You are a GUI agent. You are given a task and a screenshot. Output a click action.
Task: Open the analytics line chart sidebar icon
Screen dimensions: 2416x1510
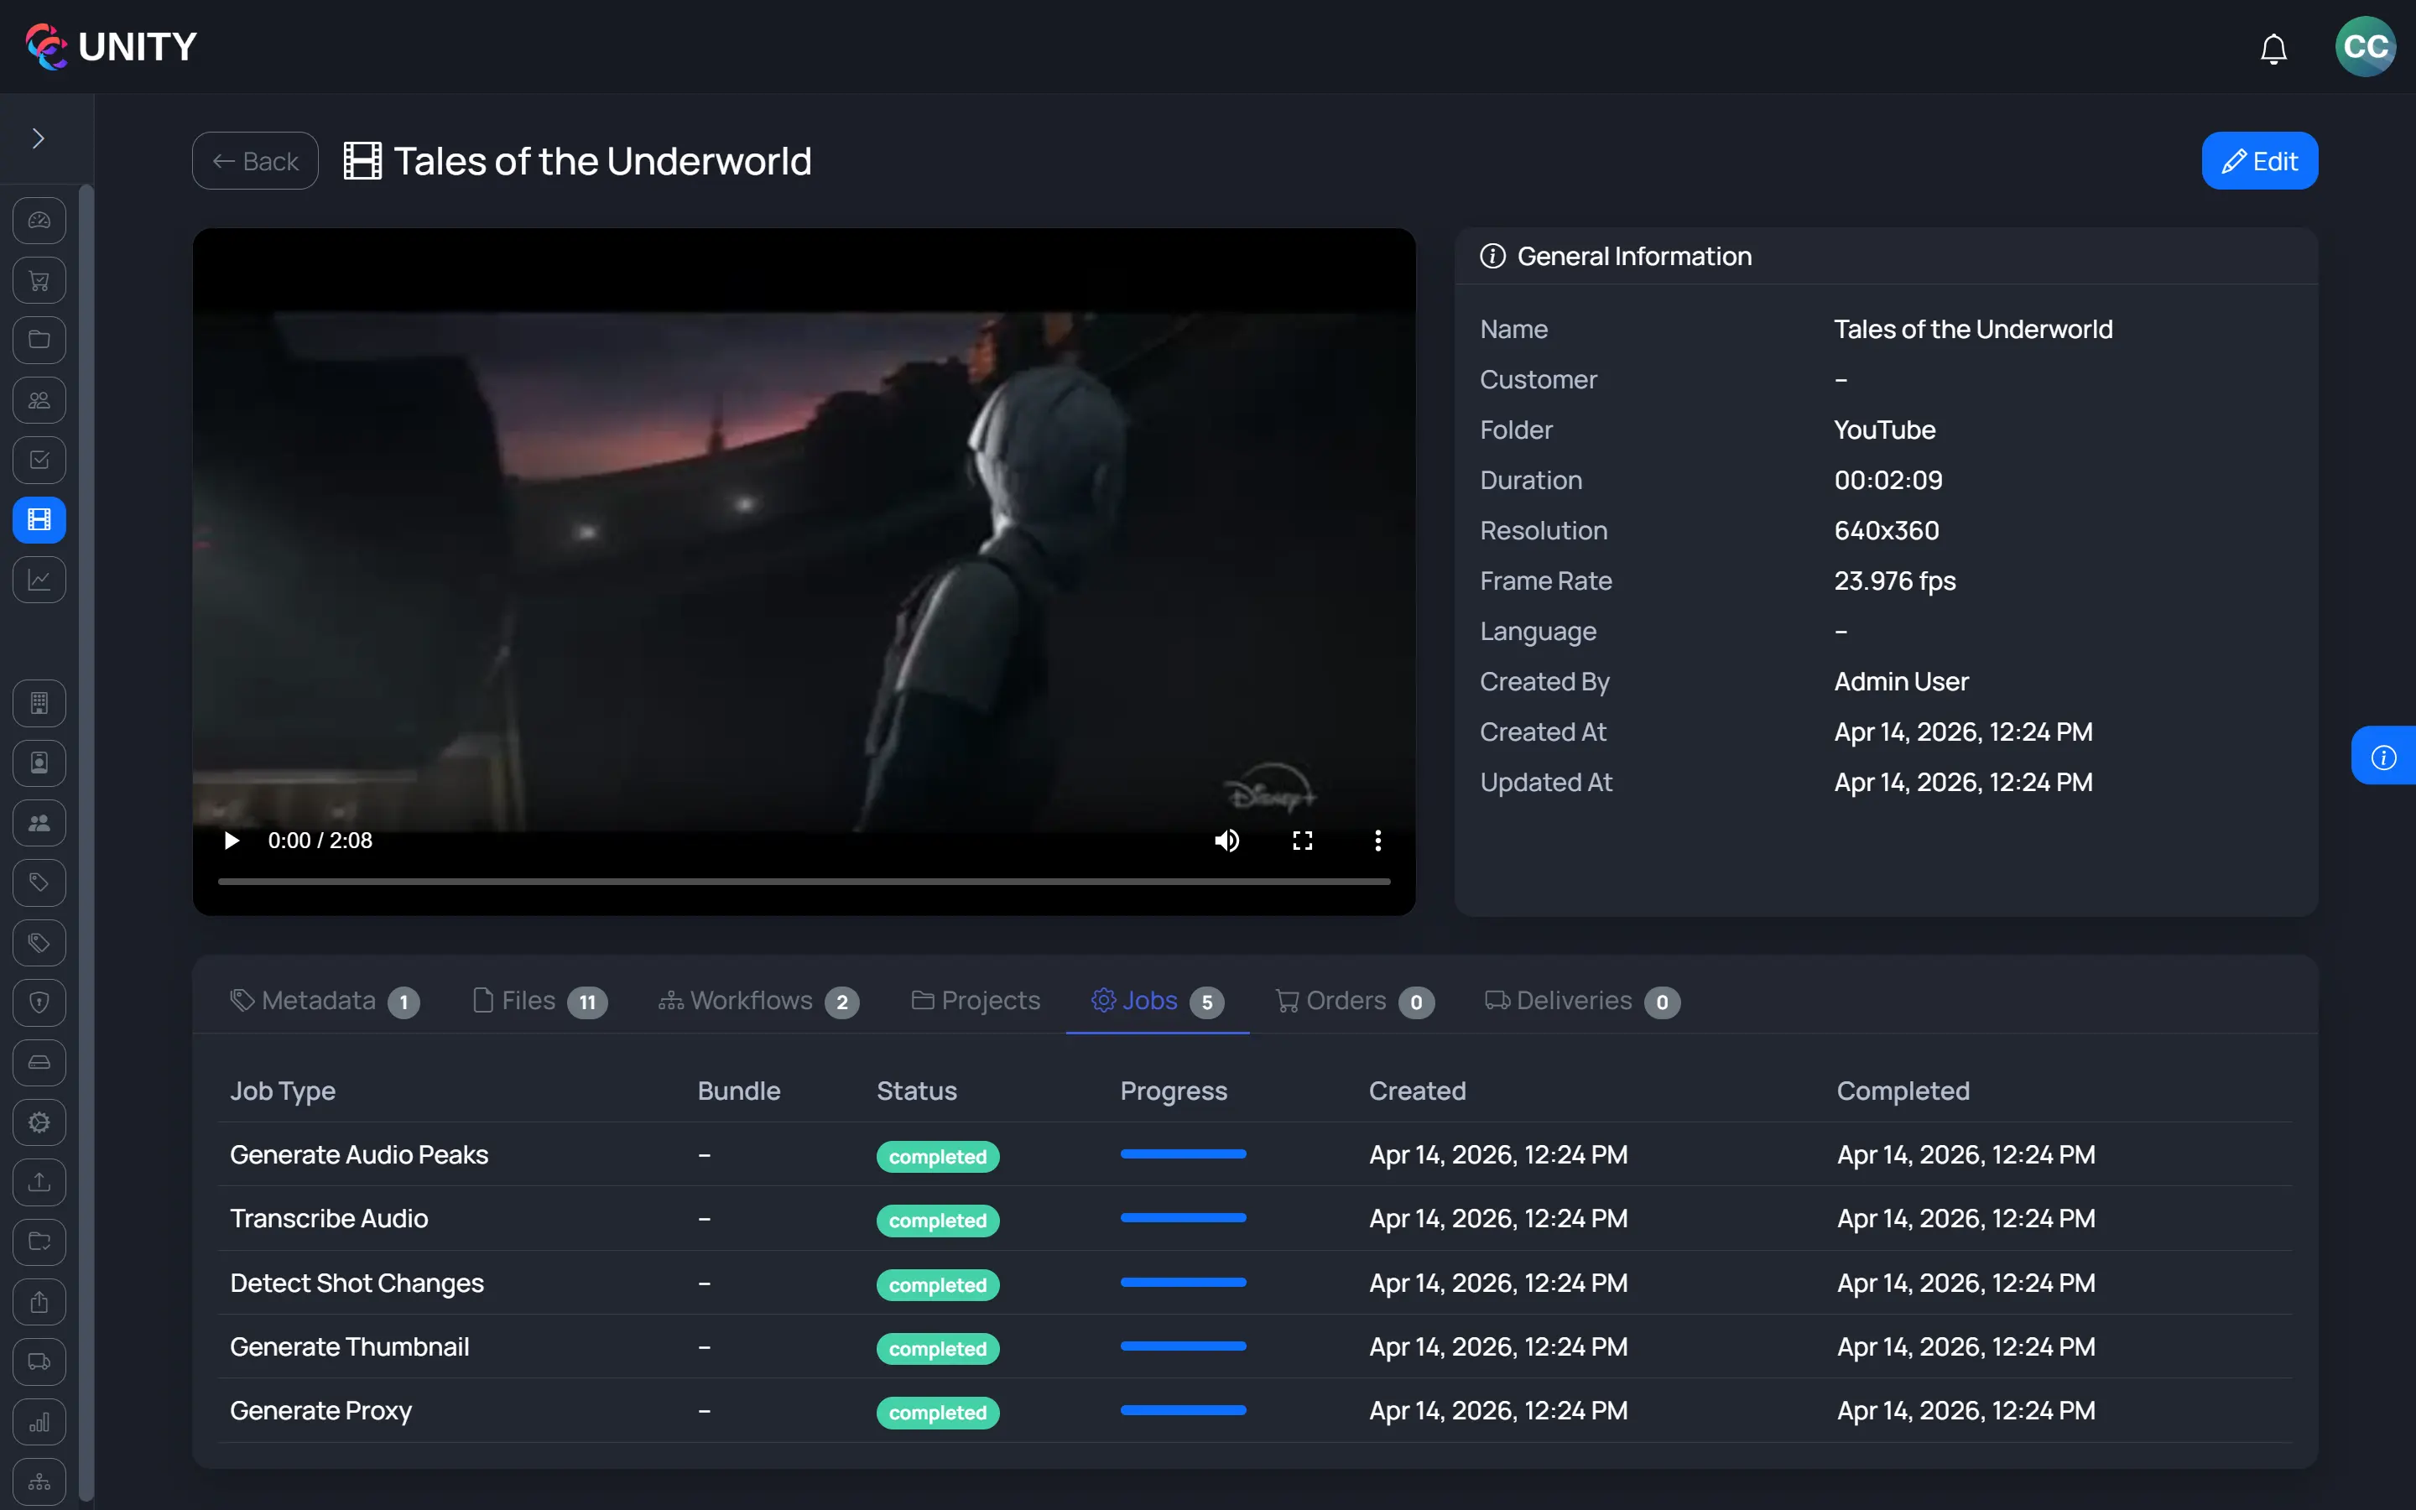coord(39,579)
